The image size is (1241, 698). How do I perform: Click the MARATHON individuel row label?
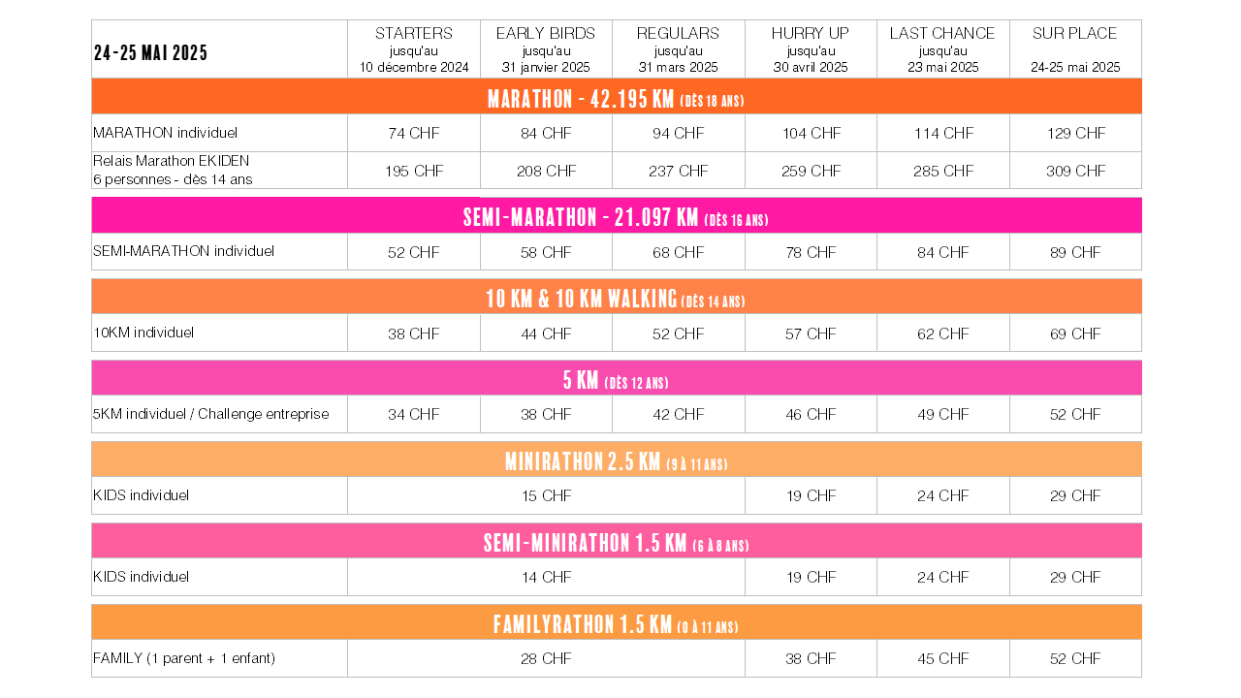[x=166, y=133]
